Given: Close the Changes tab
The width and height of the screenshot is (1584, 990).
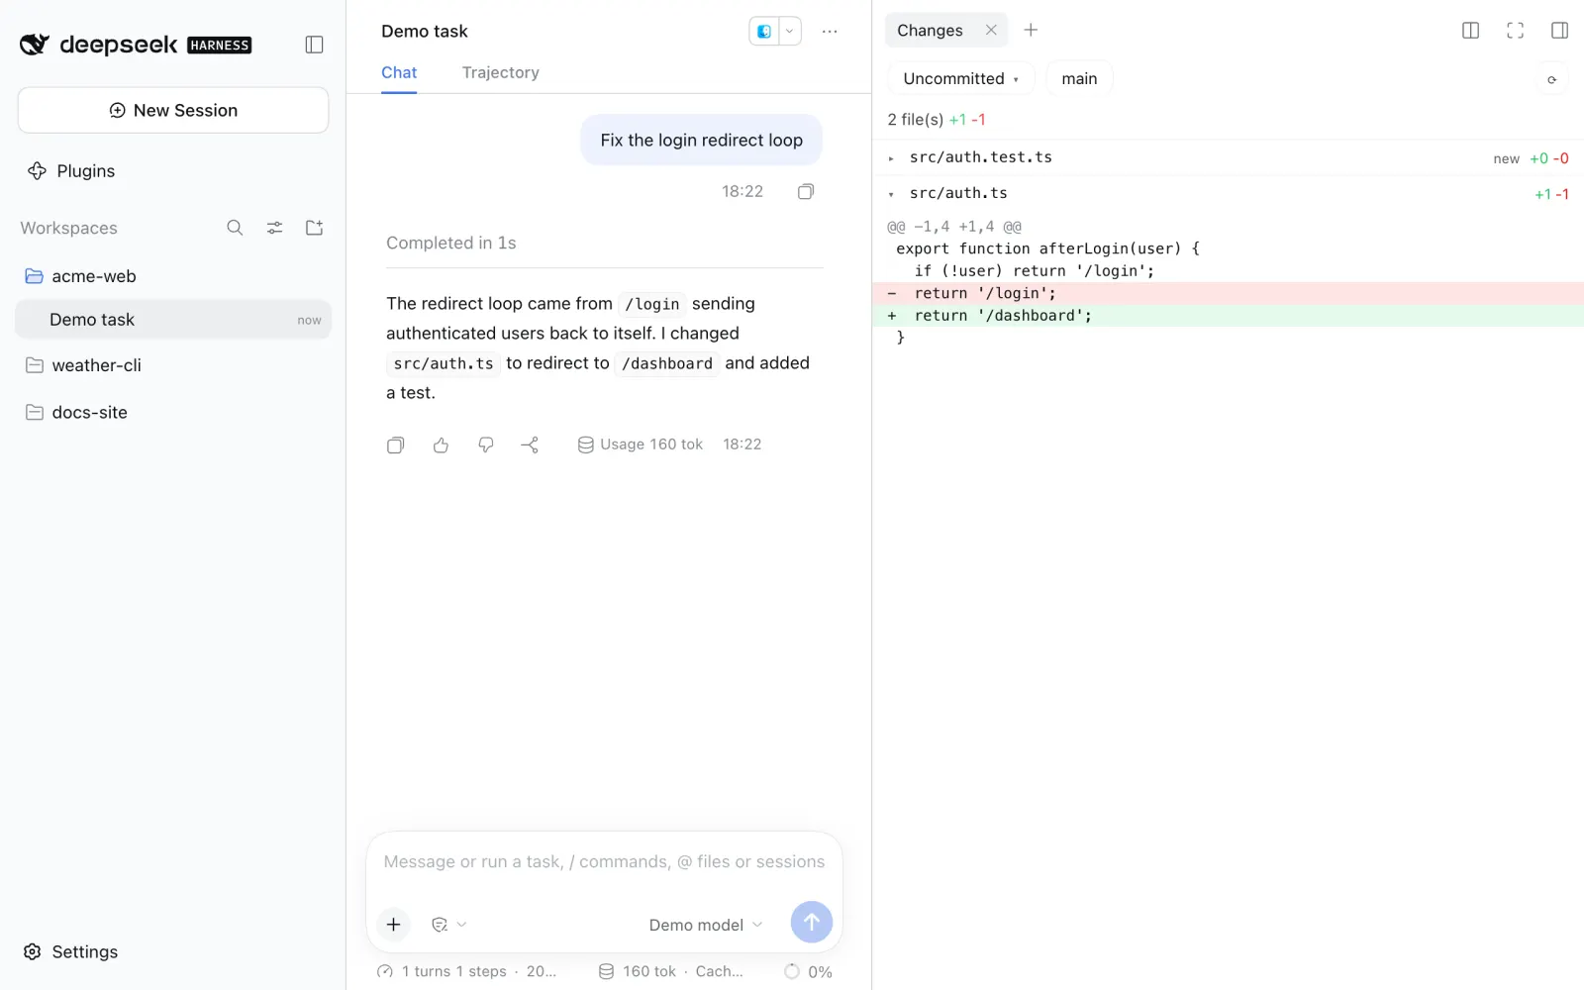Looking at the screenshot, I should tap(991, 30).
